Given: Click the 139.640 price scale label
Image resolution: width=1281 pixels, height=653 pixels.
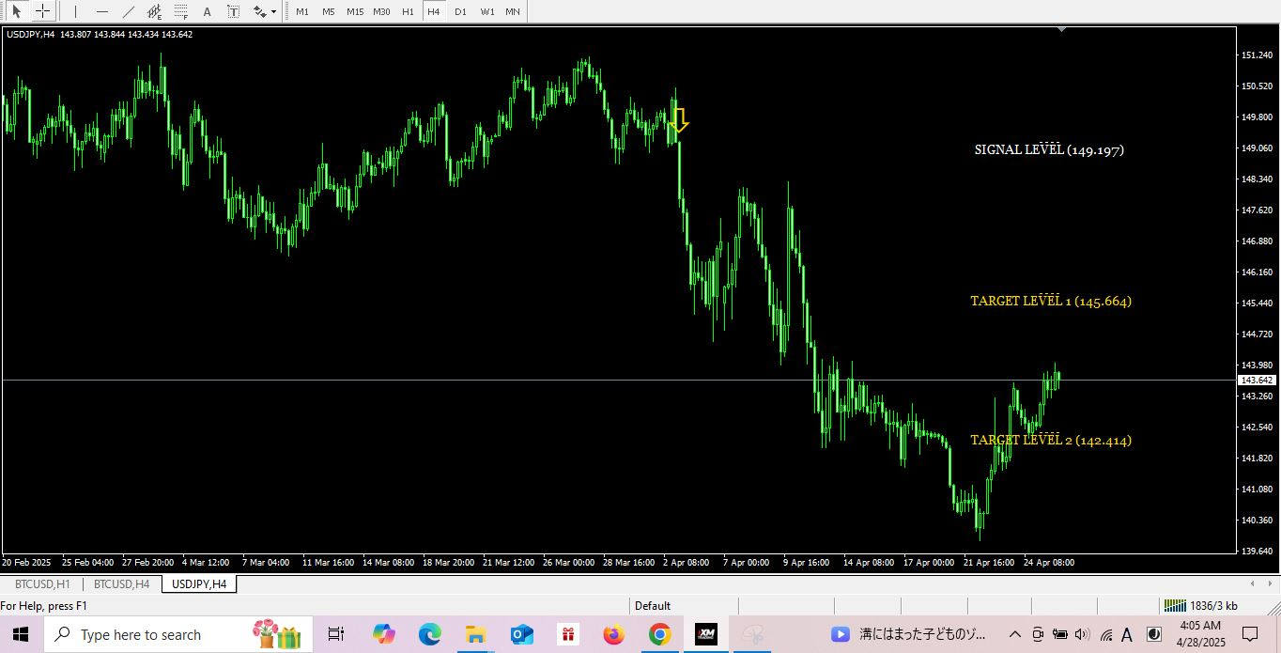Looking at the screenshot, I should [1256, 551].
